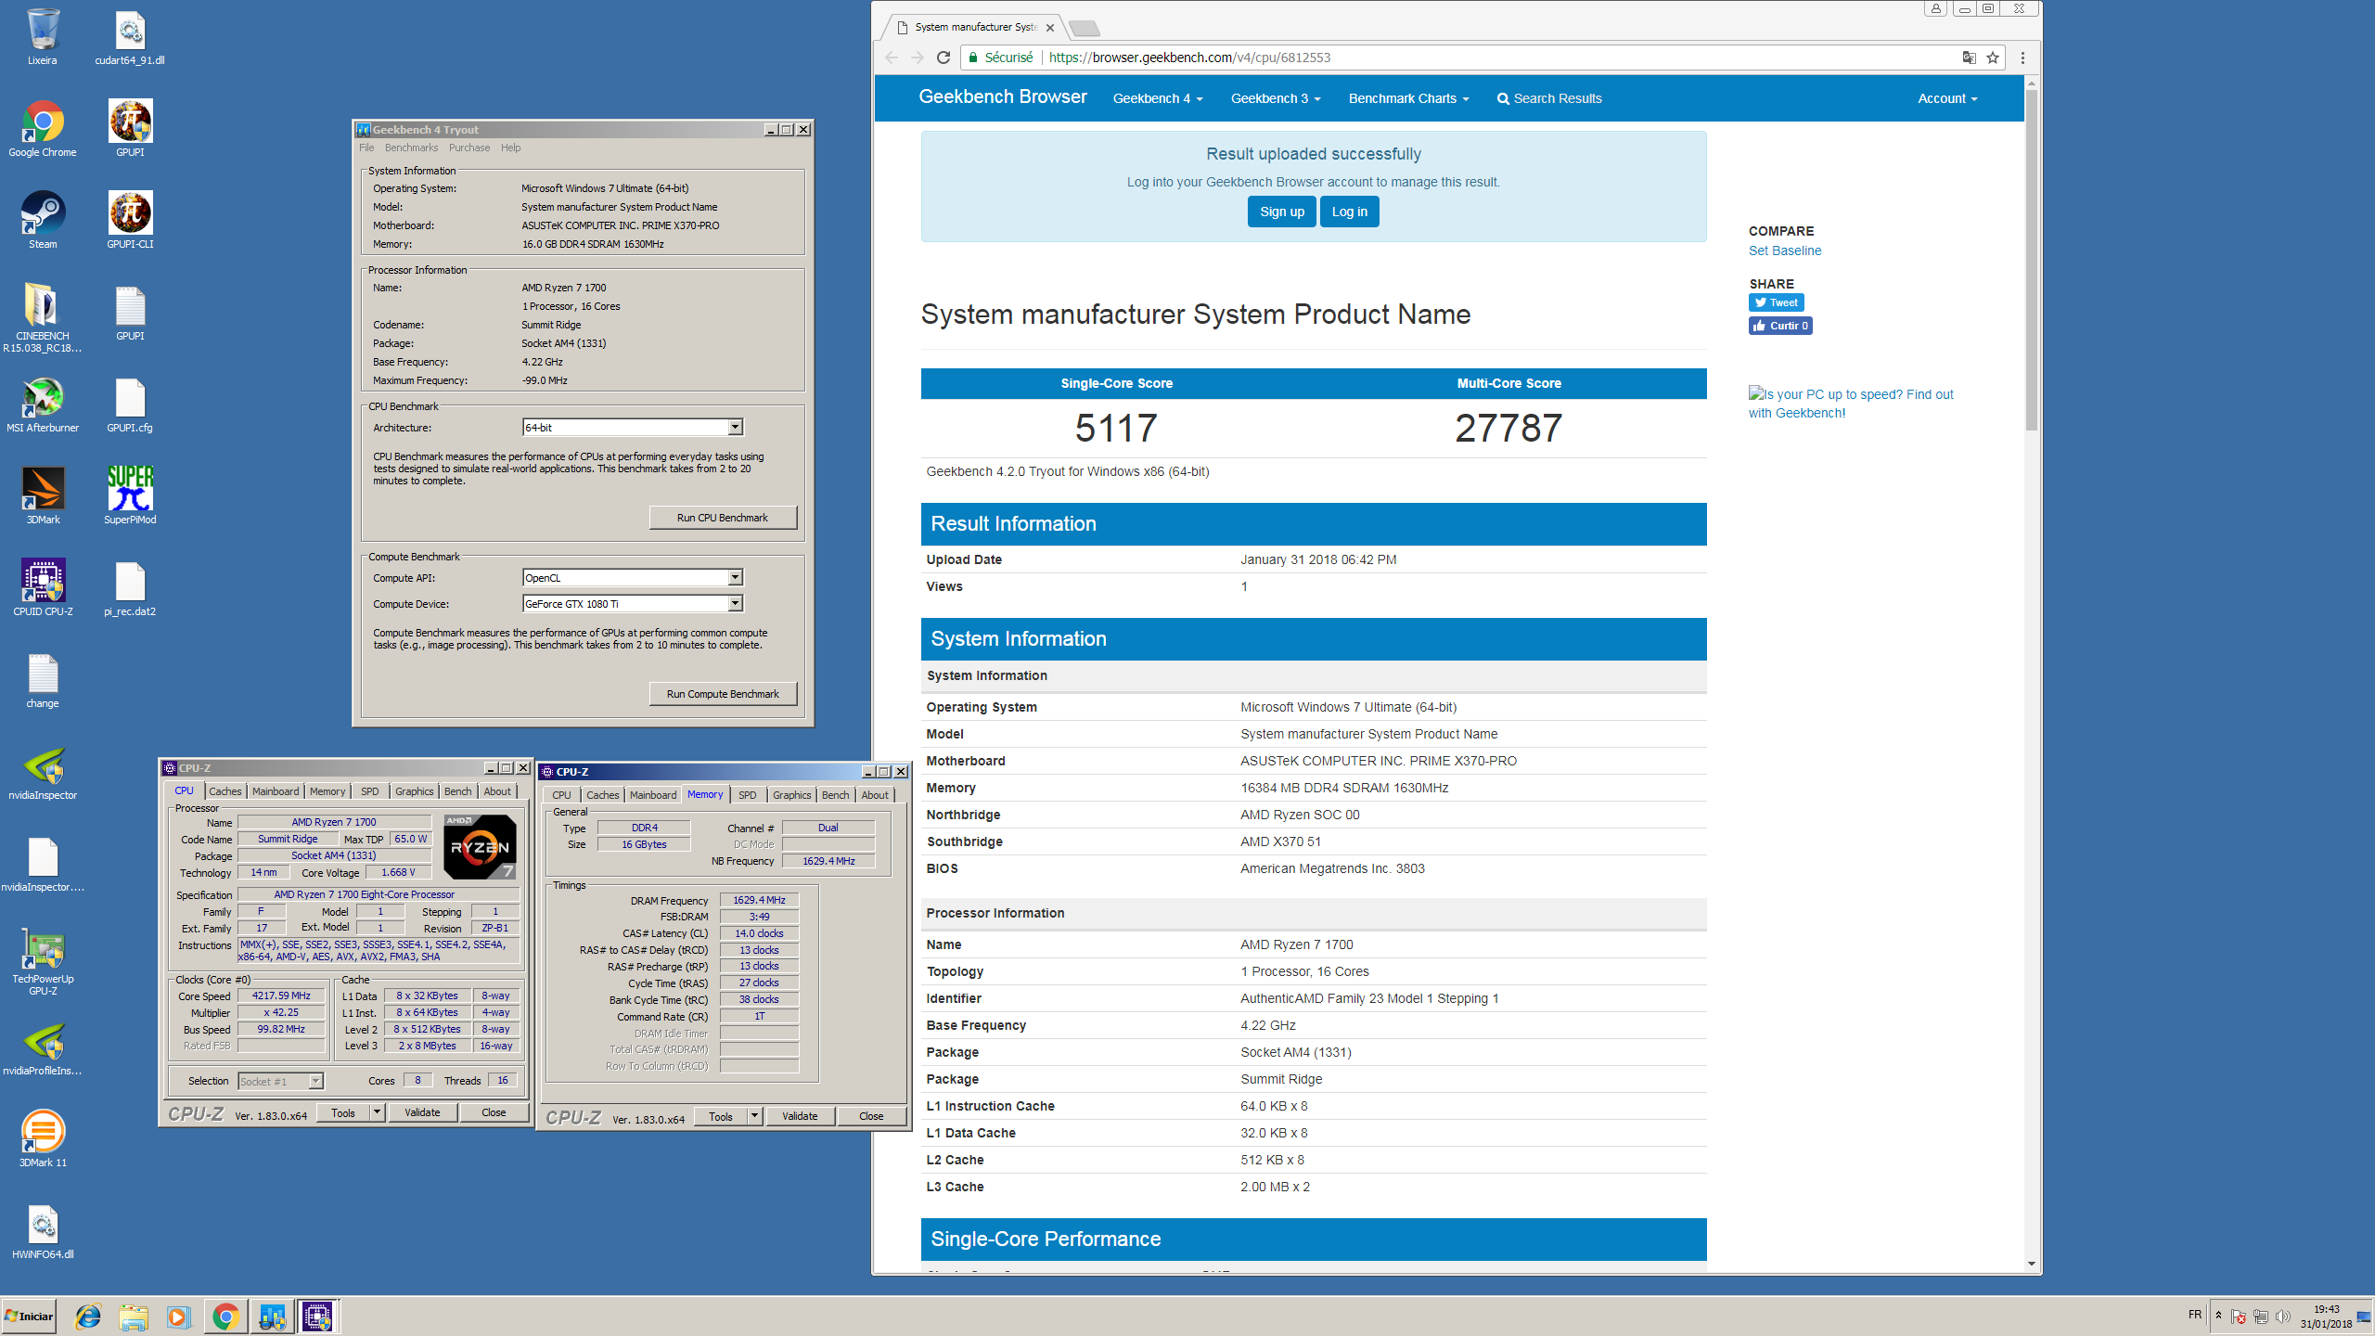Screen dimensions: 2375x1336
Task: Open Internet Explorer from the taskbar
Action: click(x=88, y=1317)
